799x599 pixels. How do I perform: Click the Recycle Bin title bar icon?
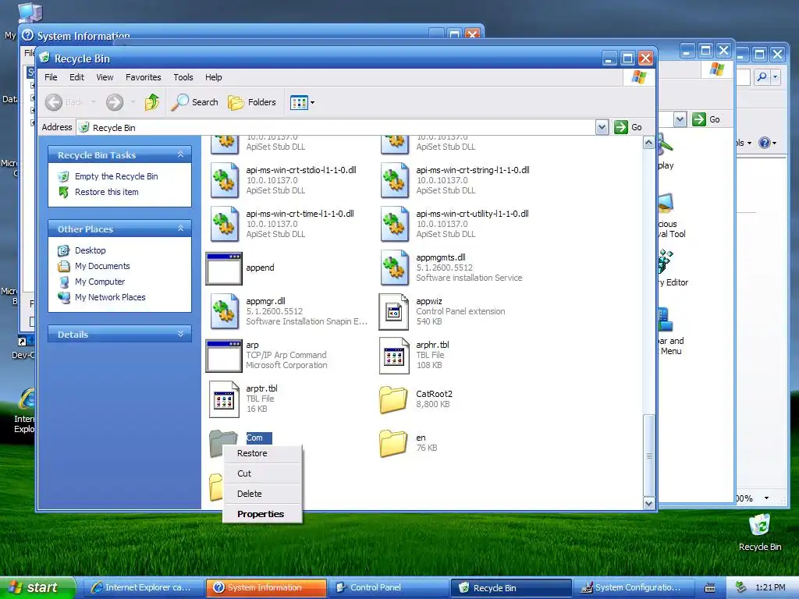[44, 58]
